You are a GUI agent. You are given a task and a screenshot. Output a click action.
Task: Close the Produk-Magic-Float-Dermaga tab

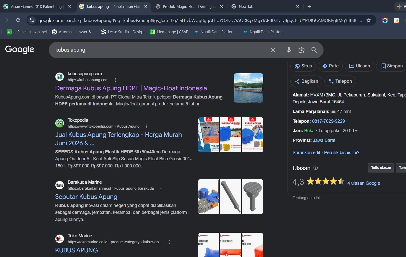click(x=221, y=6)
